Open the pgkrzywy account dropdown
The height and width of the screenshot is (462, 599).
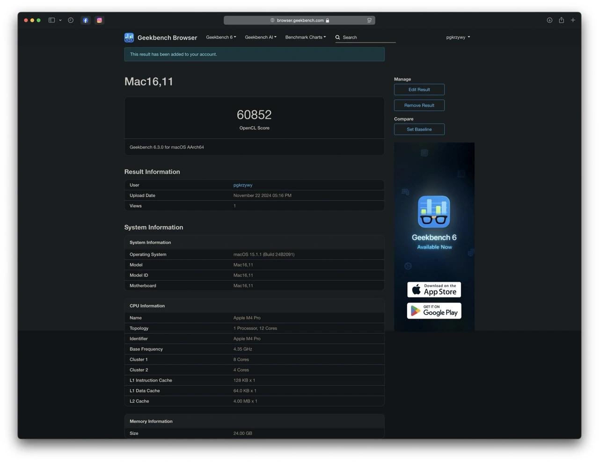tap(458, 37)
